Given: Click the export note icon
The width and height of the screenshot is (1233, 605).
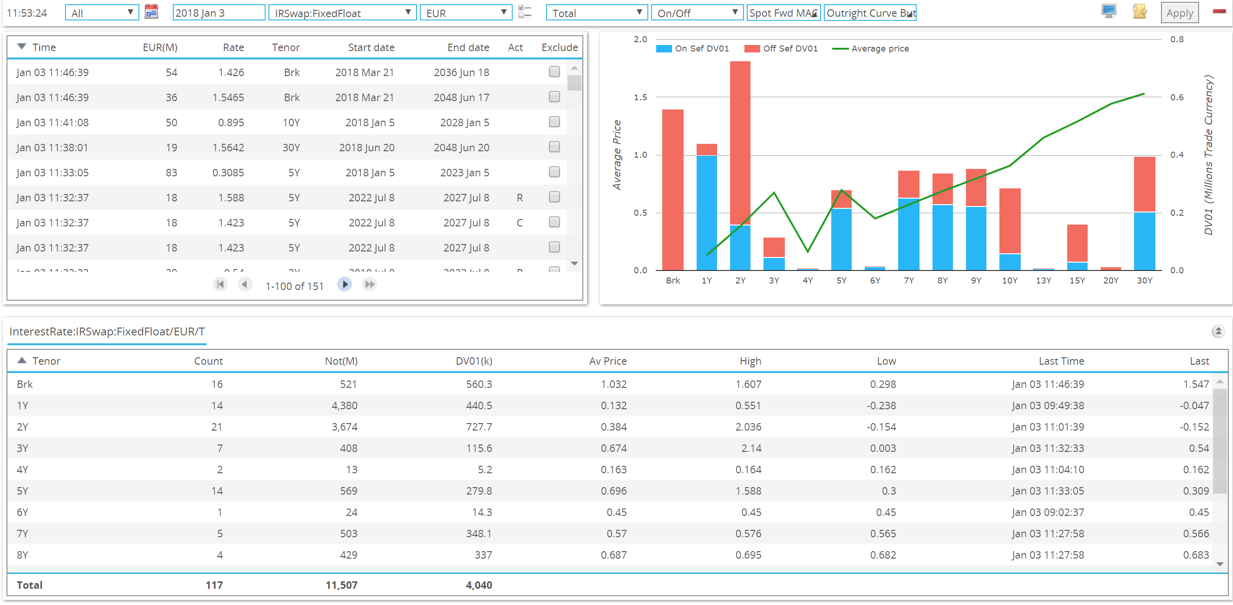Looking at the screenshot, I should 1140,12.
